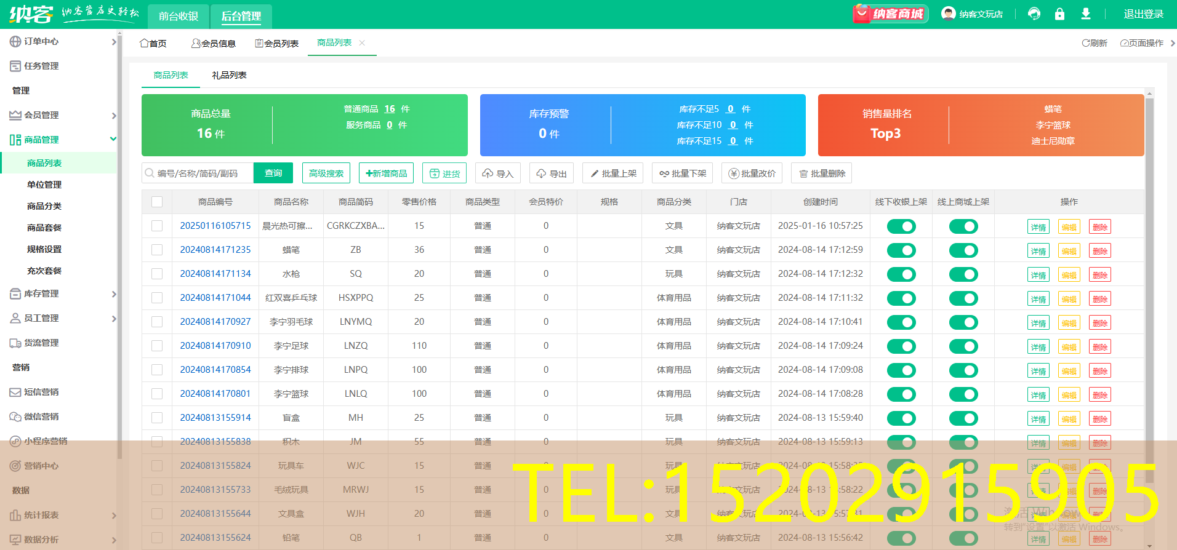This screenshot has height=550, width=1177.
Task: Go to 首页 home tab
Action: tap(153, 43)
